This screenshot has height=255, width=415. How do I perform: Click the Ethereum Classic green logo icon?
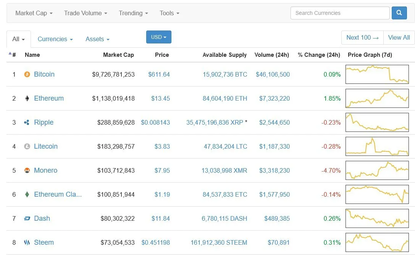pos(27,194)
